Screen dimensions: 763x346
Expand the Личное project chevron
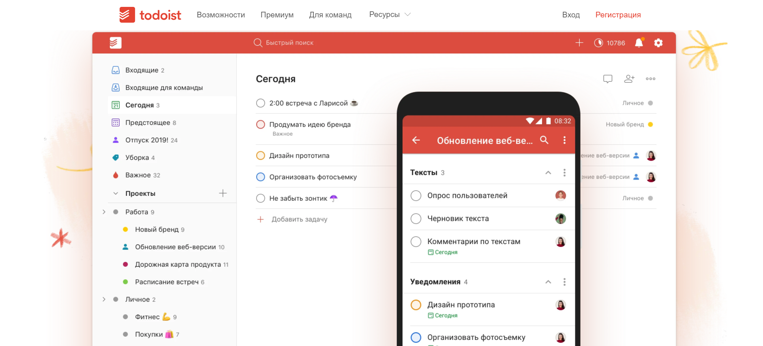104,299
